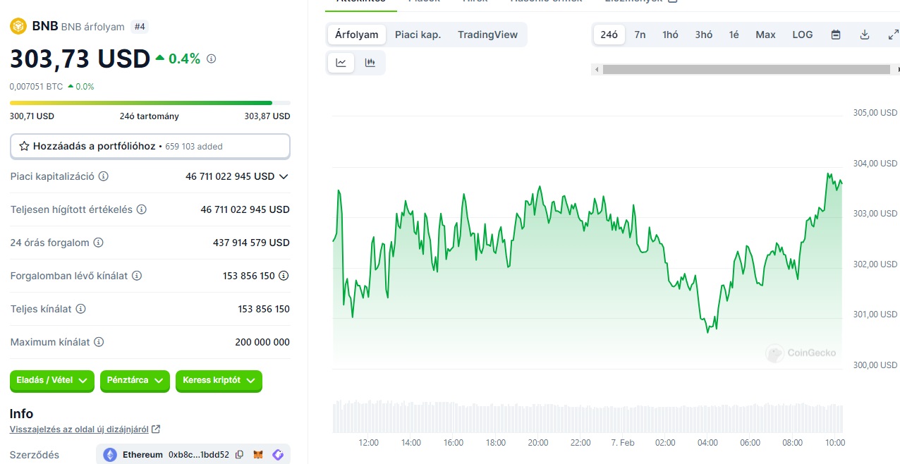Click the Ethereum contract address 0xb8c...1bdd52
The width and height of the screenshot is (900, 464).
(199, 455)
